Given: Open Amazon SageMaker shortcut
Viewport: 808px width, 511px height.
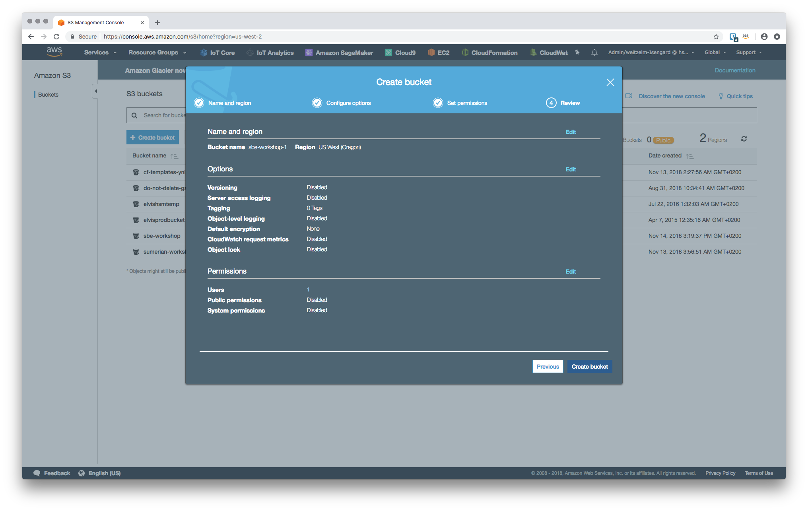Looking at the screenshot, I should tap(339, 52).
